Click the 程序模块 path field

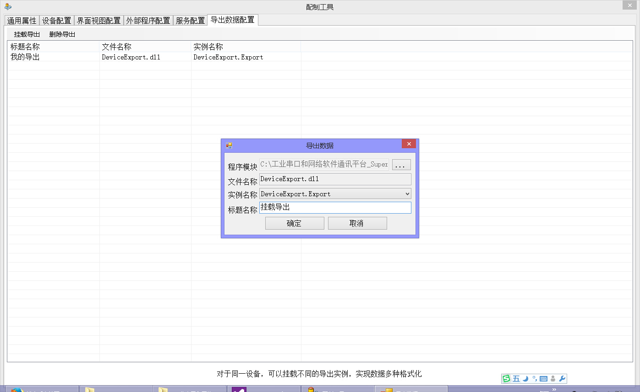(324, 165)
